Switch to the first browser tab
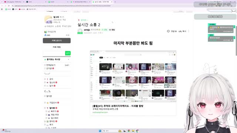 coord(14,2)
